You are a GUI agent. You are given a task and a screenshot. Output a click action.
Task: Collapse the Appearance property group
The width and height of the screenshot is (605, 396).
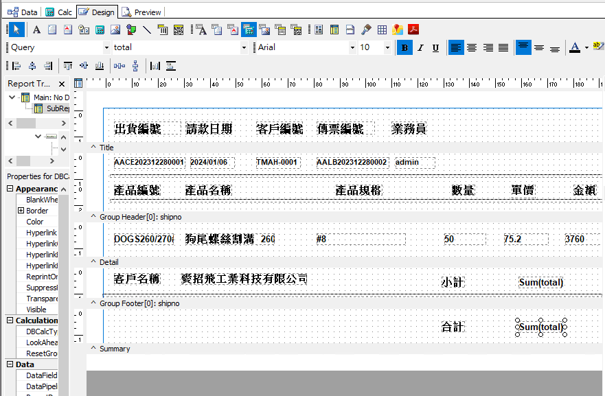[x=10, y=189]
